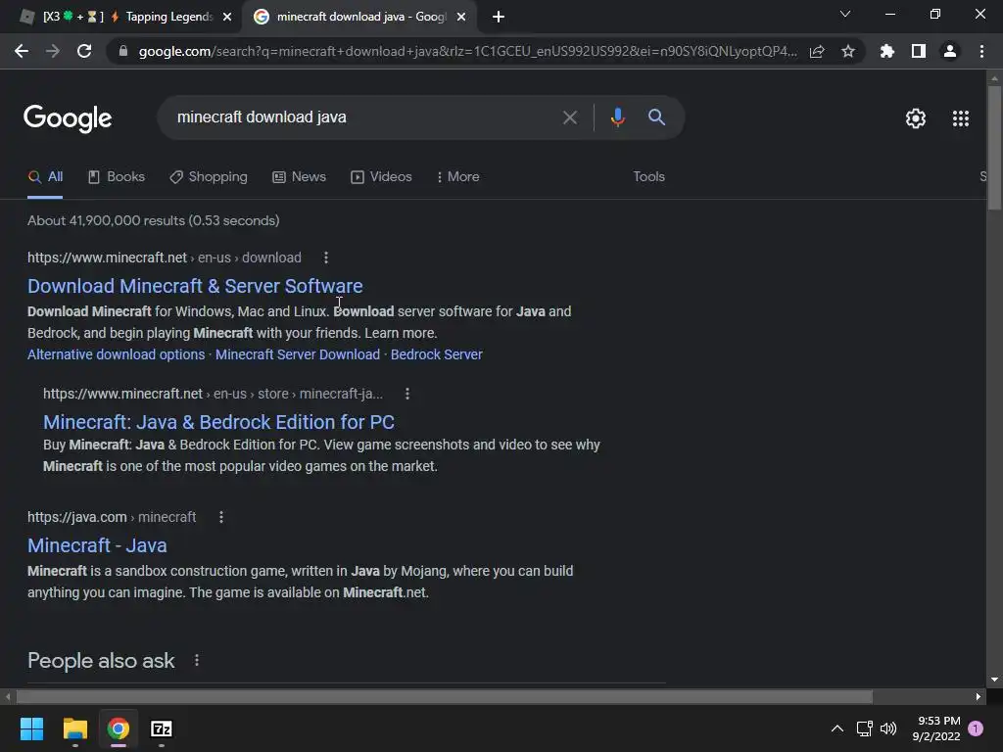The height and width of the screenshot is (752, 1003).
Task: Open the Chrome profile avatar
Action: [950, 51]
